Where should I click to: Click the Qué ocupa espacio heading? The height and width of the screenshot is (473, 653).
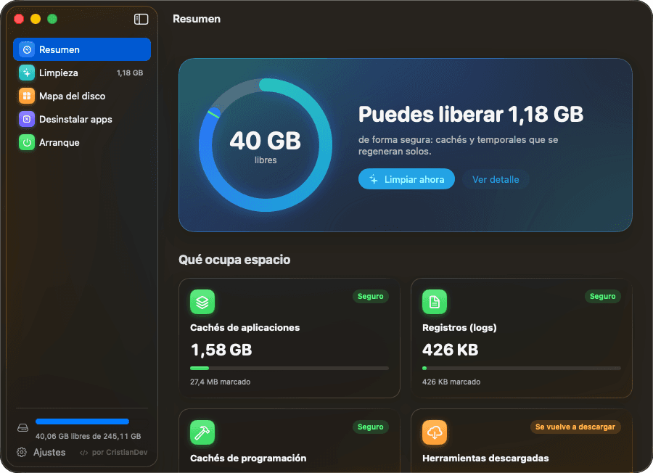point(234,260)
